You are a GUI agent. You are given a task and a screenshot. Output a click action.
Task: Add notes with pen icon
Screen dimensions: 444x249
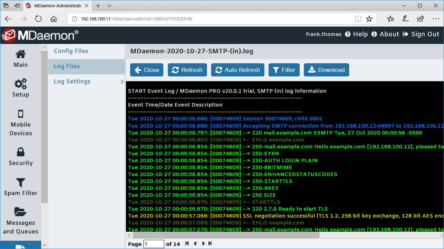point(406,19)
